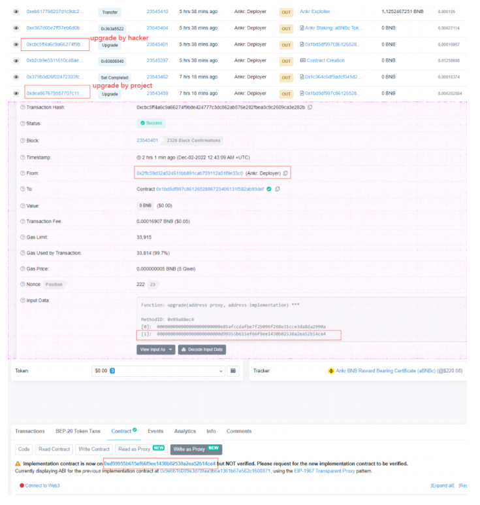The height and width of the screenshot is (505, 480).
Task: Click the help icon beside Value
Action: pyautogui.click(x=23, y=206)
